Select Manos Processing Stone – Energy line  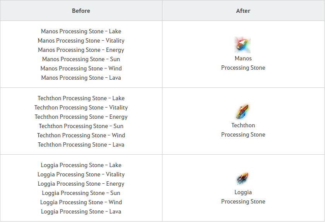coord(81,50)
